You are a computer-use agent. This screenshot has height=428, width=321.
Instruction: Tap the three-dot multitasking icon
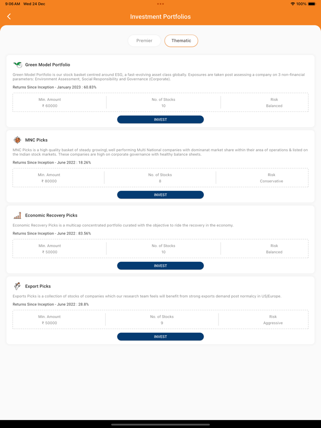click(x=160, y=4)
